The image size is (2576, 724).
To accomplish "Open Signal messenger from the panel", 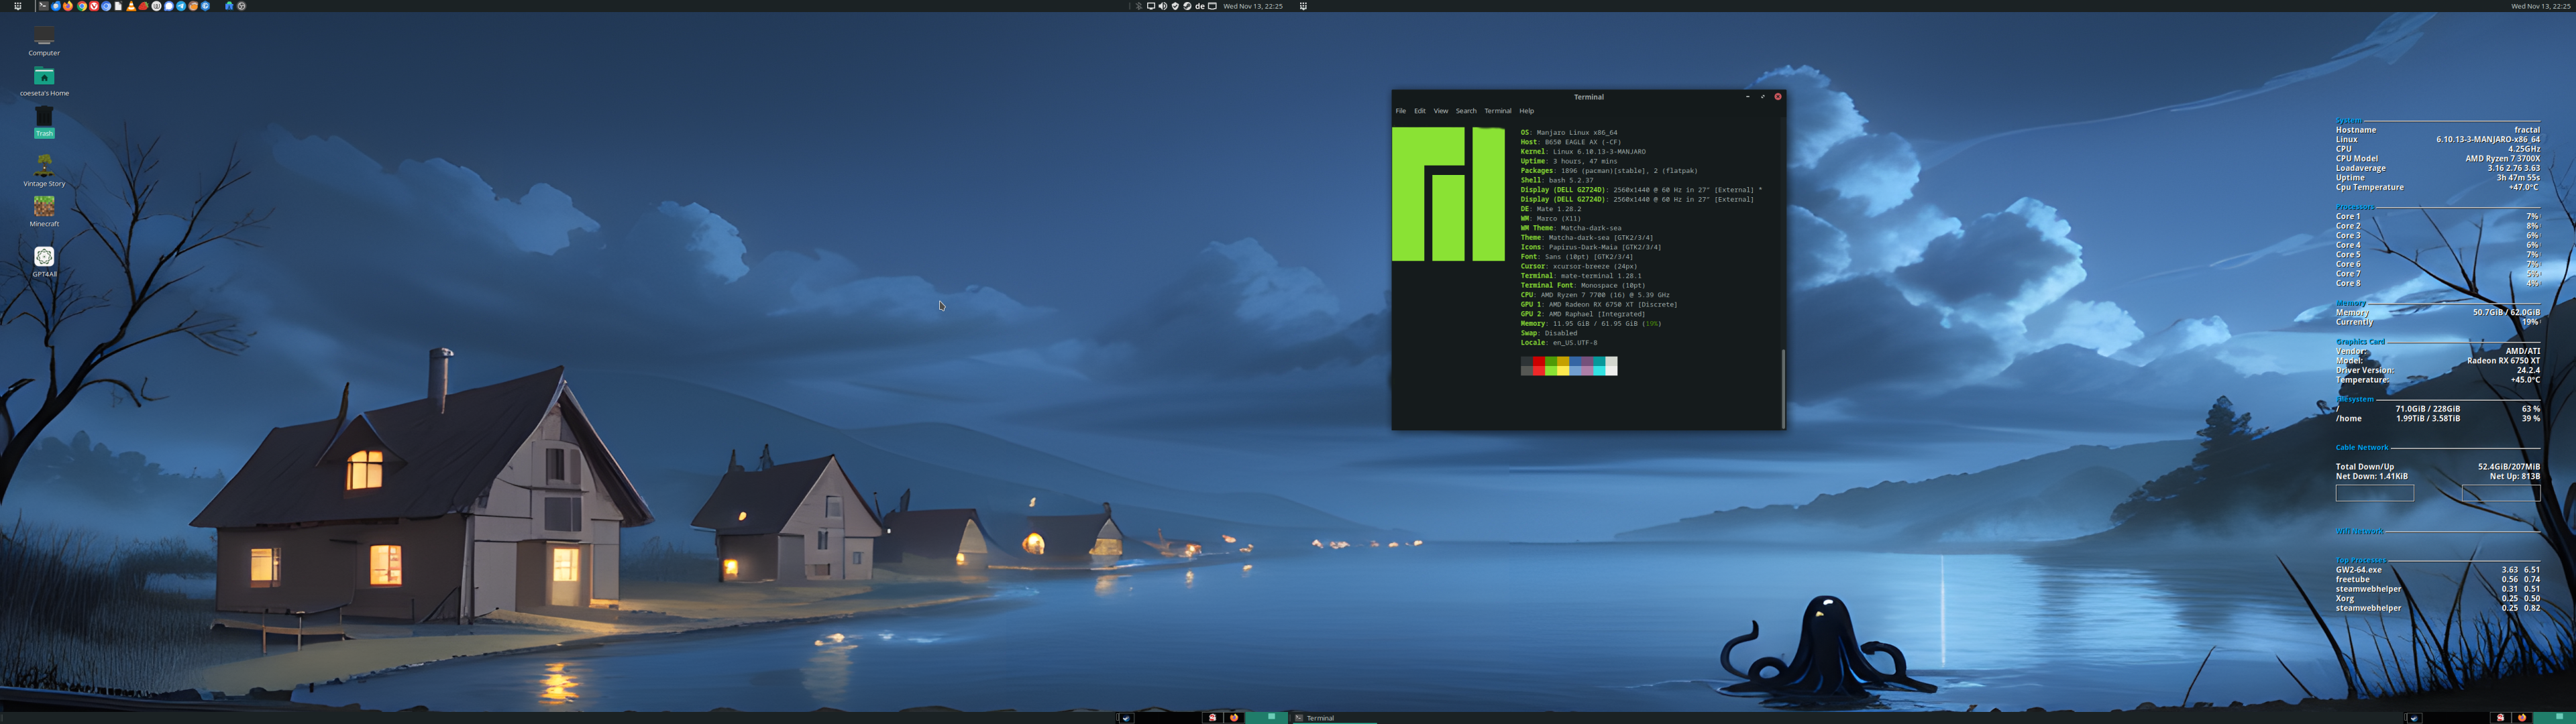I will (x=168, y=6).
